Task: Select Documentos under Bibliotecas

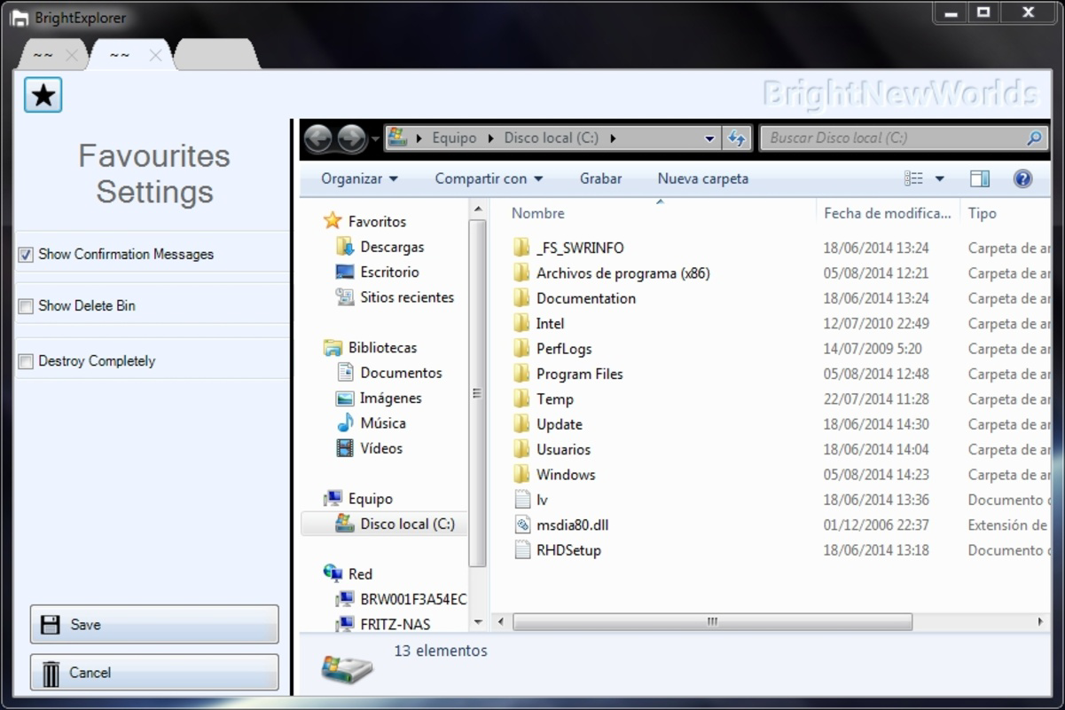Action: (401, 373)
